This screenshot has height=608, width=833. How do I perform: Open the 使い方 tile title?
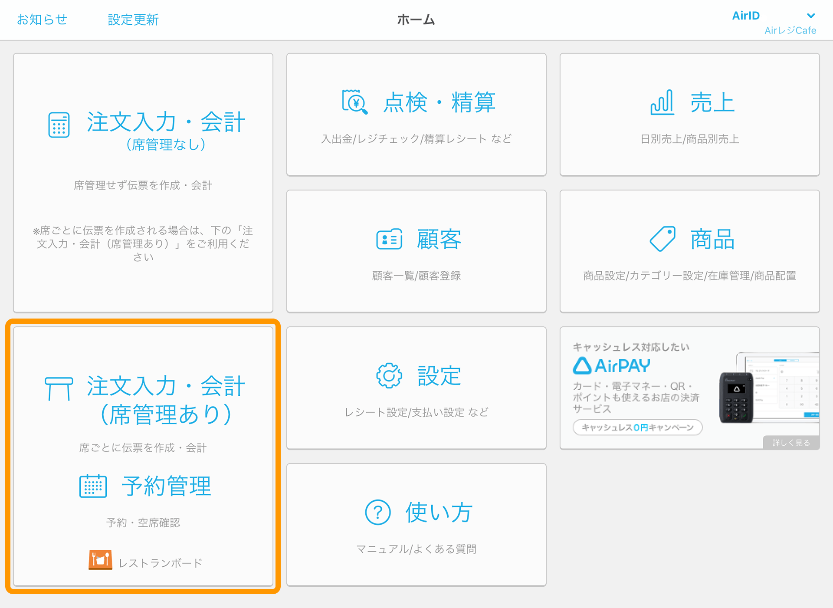(x=439, y=513)
